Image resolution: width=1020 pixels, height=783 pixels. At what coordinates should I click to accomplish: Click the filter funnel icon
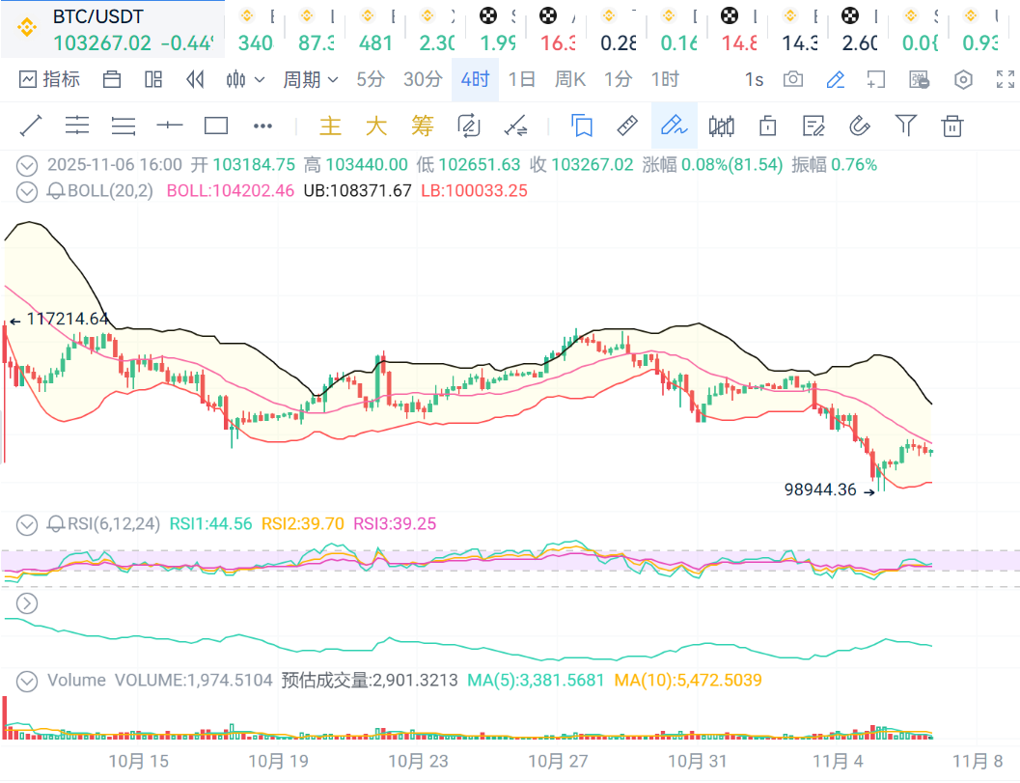[x=905, y=126]
